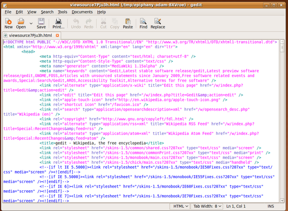
Task: Click the copyleft/fdl.html URL text
Action: tap(144, 119)
